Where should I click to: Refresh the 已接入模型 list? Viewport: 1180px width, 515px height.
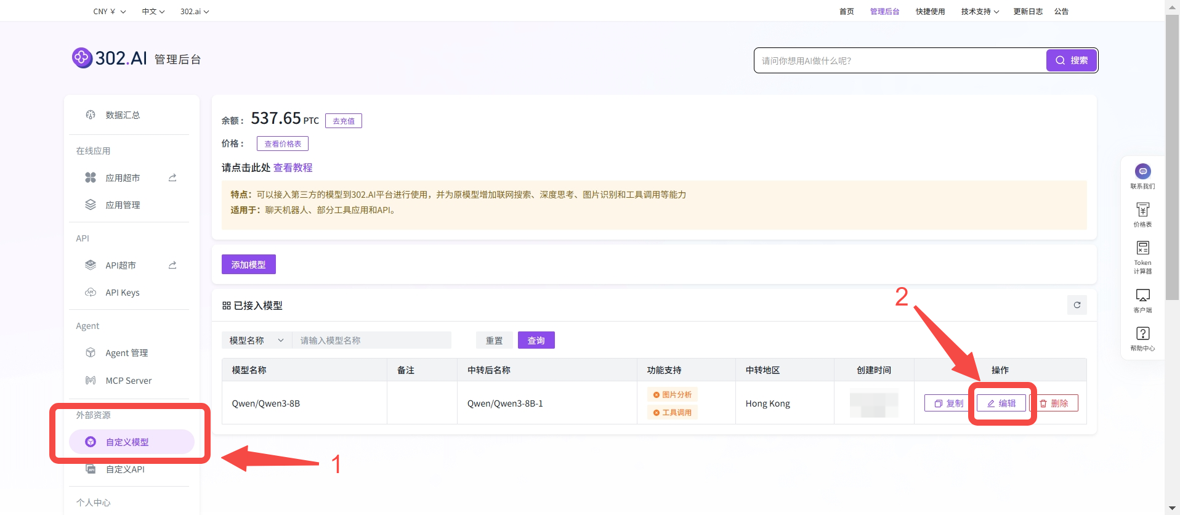(x=1077, y=305)
